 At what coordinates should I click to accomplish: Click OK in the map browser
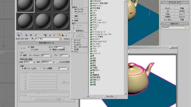[x=88, y=96]
